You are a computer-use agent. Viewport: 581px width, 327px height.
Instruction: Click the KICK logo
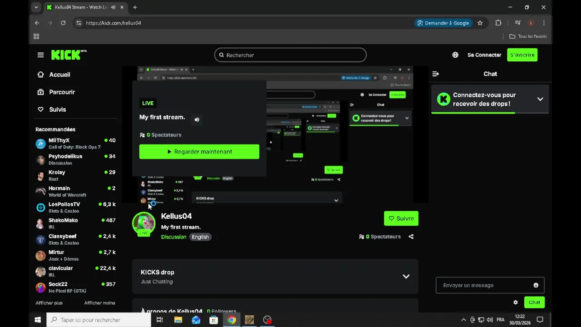pyautogui.click(x=69, y=55)
